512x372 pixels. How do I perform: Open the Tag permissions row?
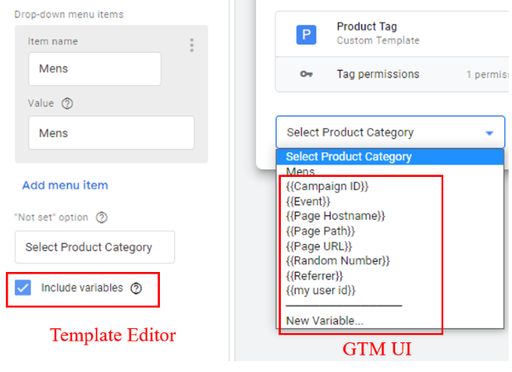click(x=392, y=74)
